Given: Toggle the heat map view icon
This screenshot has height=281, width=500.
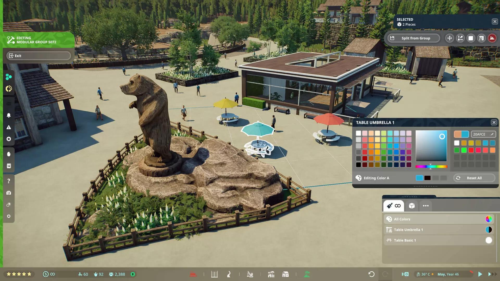Looking at the screenshot, I should (405, 274).
